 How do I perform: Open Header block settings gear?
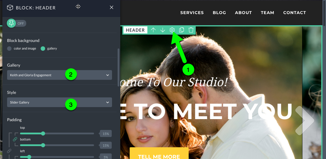[172, 30]
